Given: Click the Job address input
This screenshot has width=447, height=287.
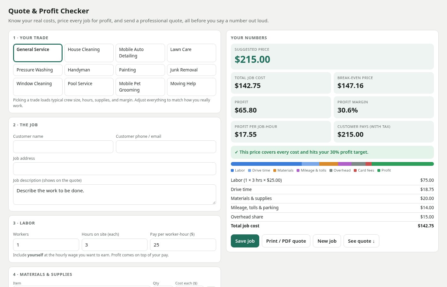Looking at the screenshot, I should click(x=115, y=169).
